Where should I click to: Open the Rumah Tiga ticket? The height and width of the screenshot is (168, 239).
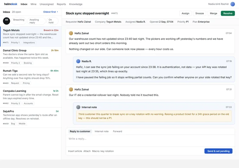31,77
